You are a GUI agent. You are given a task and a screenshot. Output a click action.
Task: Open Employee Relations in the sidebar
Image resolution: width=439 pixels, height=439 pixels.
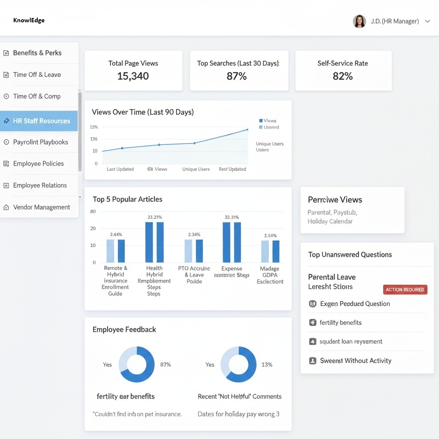(x=40, y=186)
